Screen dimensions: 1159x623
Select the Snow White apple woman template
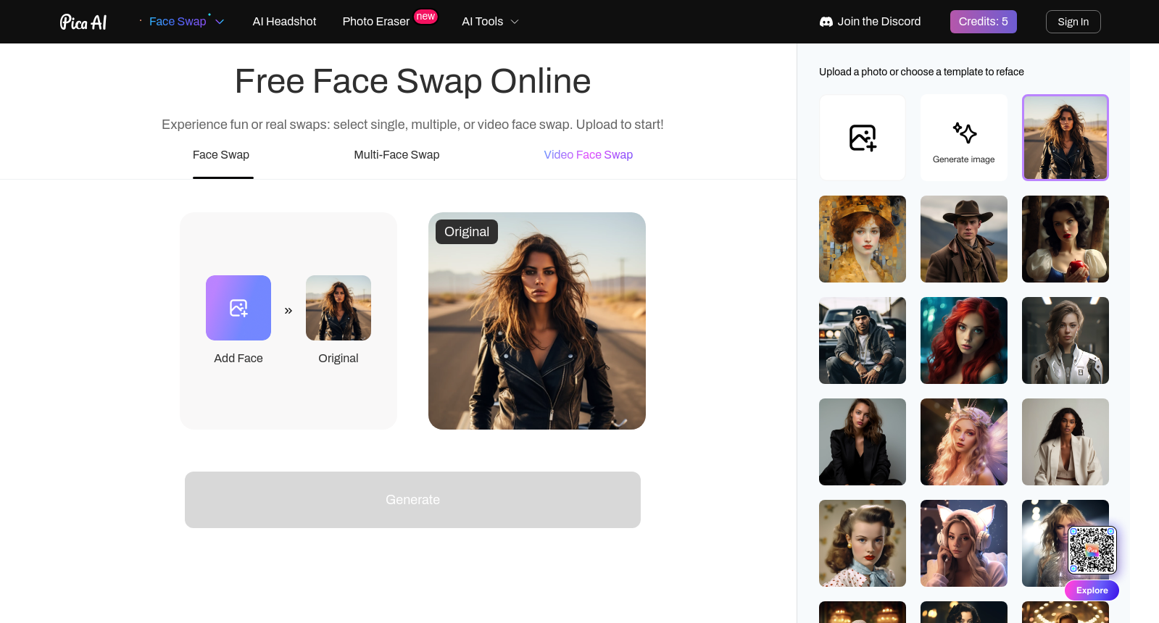[x=1065, y=239]
